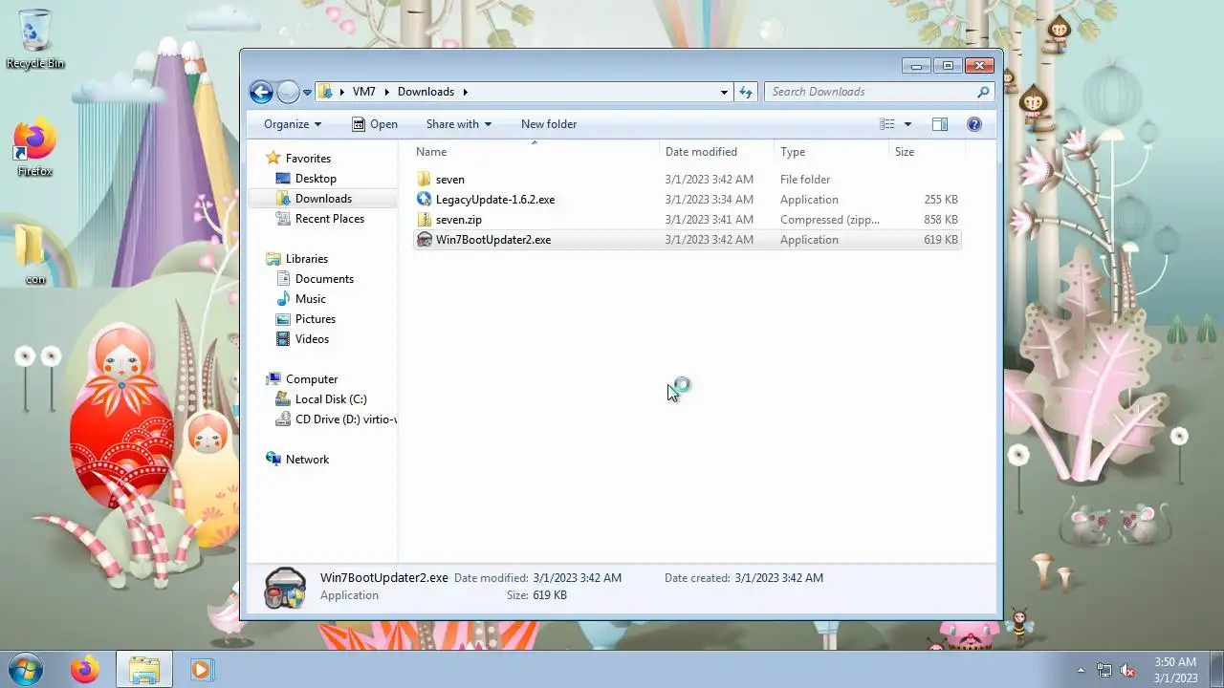Expand the arrow after VM7 breadcrumb

[387, 92]
